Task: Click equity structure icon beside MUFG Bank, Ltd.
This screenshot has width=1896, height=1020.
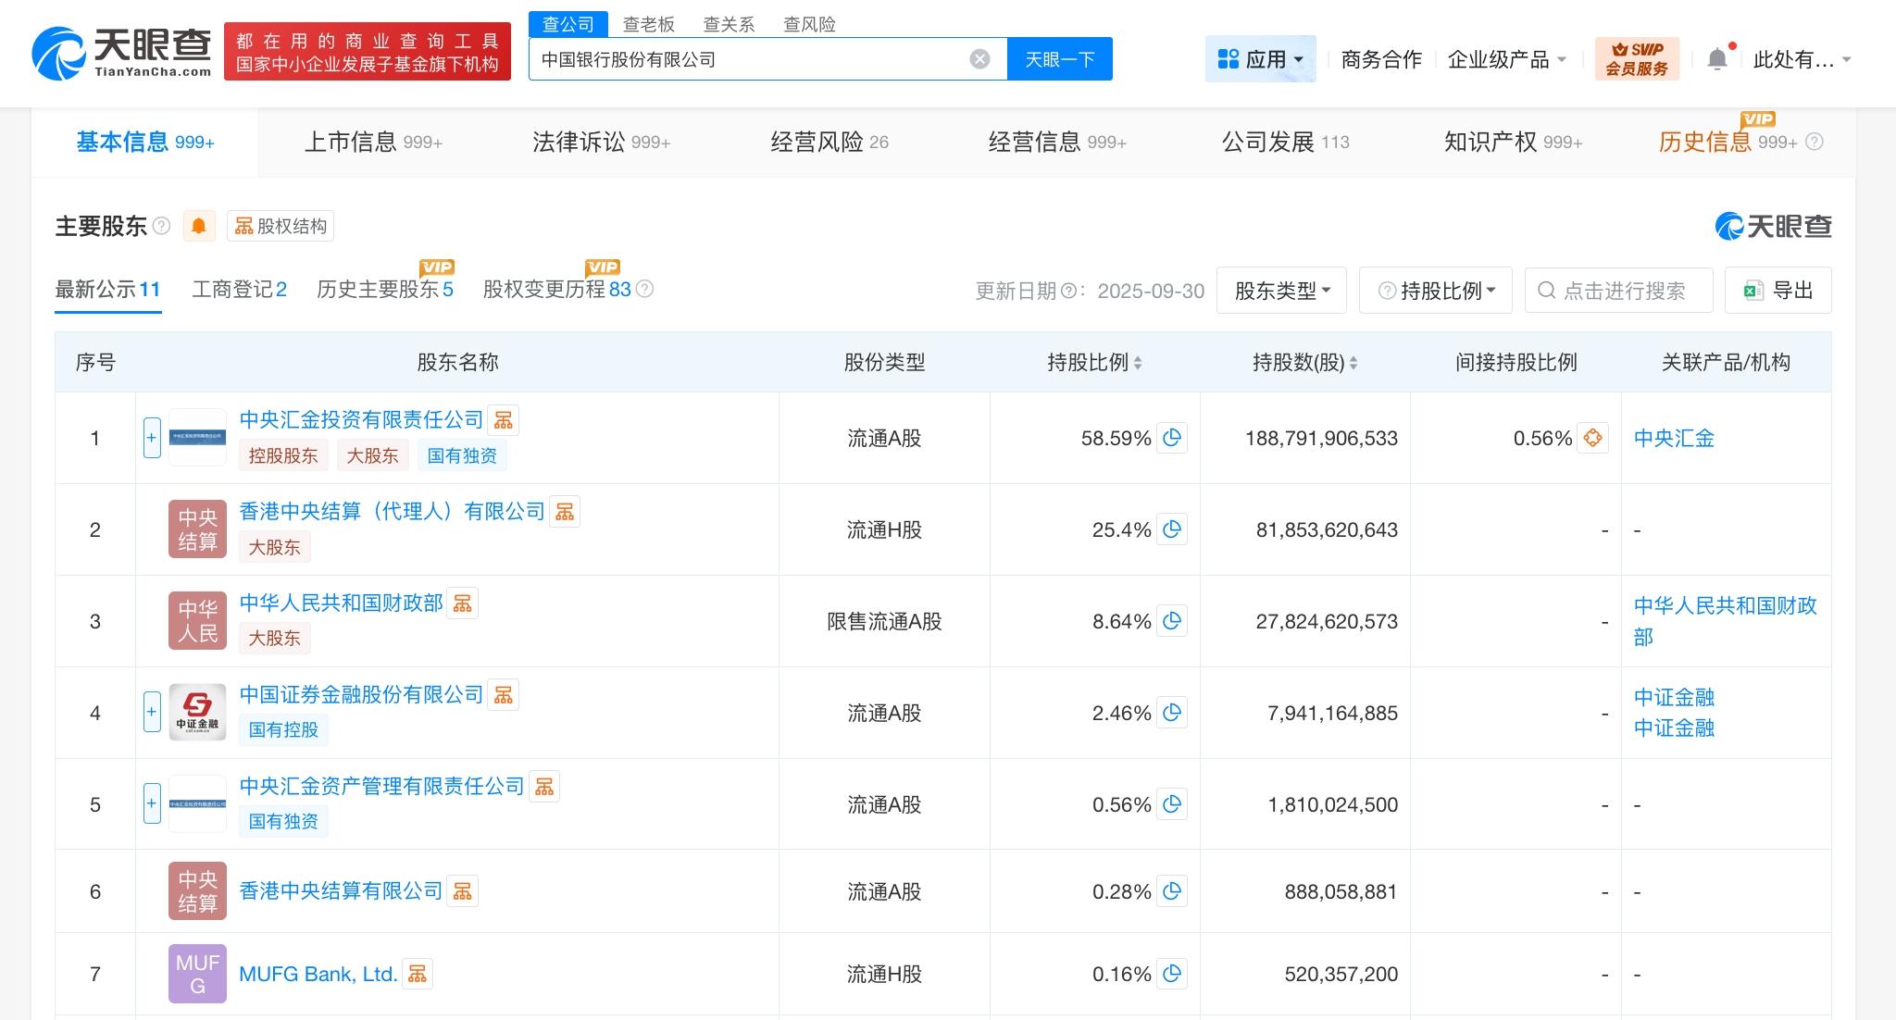Action: coord(418,974)
